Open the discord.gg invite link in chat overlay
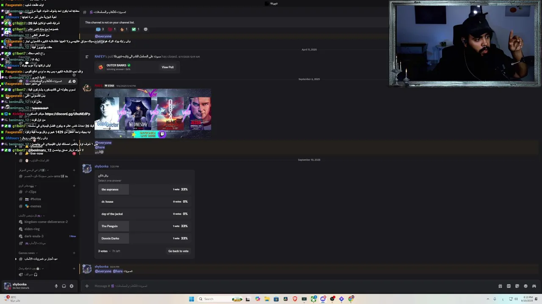Screen dimensions: 542x304 click(x=67, y=114)
